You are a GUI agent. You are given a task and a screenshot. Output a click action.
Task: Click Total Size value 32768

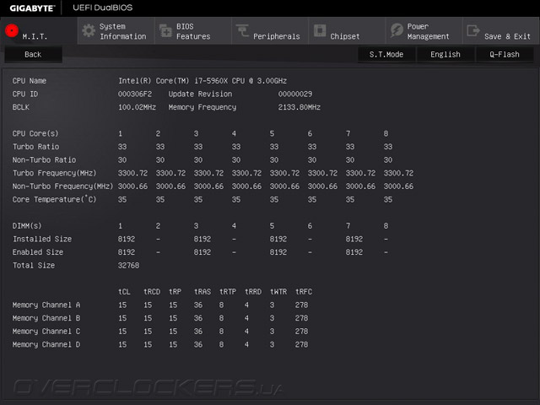pos(128,266)
